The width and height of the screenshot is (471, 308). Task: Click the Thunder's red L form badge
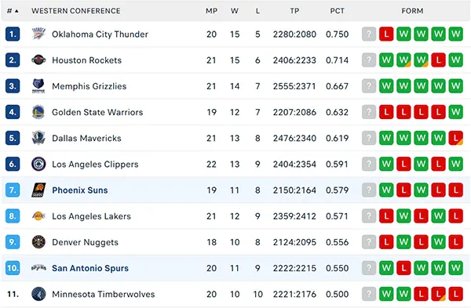[386, 34]
